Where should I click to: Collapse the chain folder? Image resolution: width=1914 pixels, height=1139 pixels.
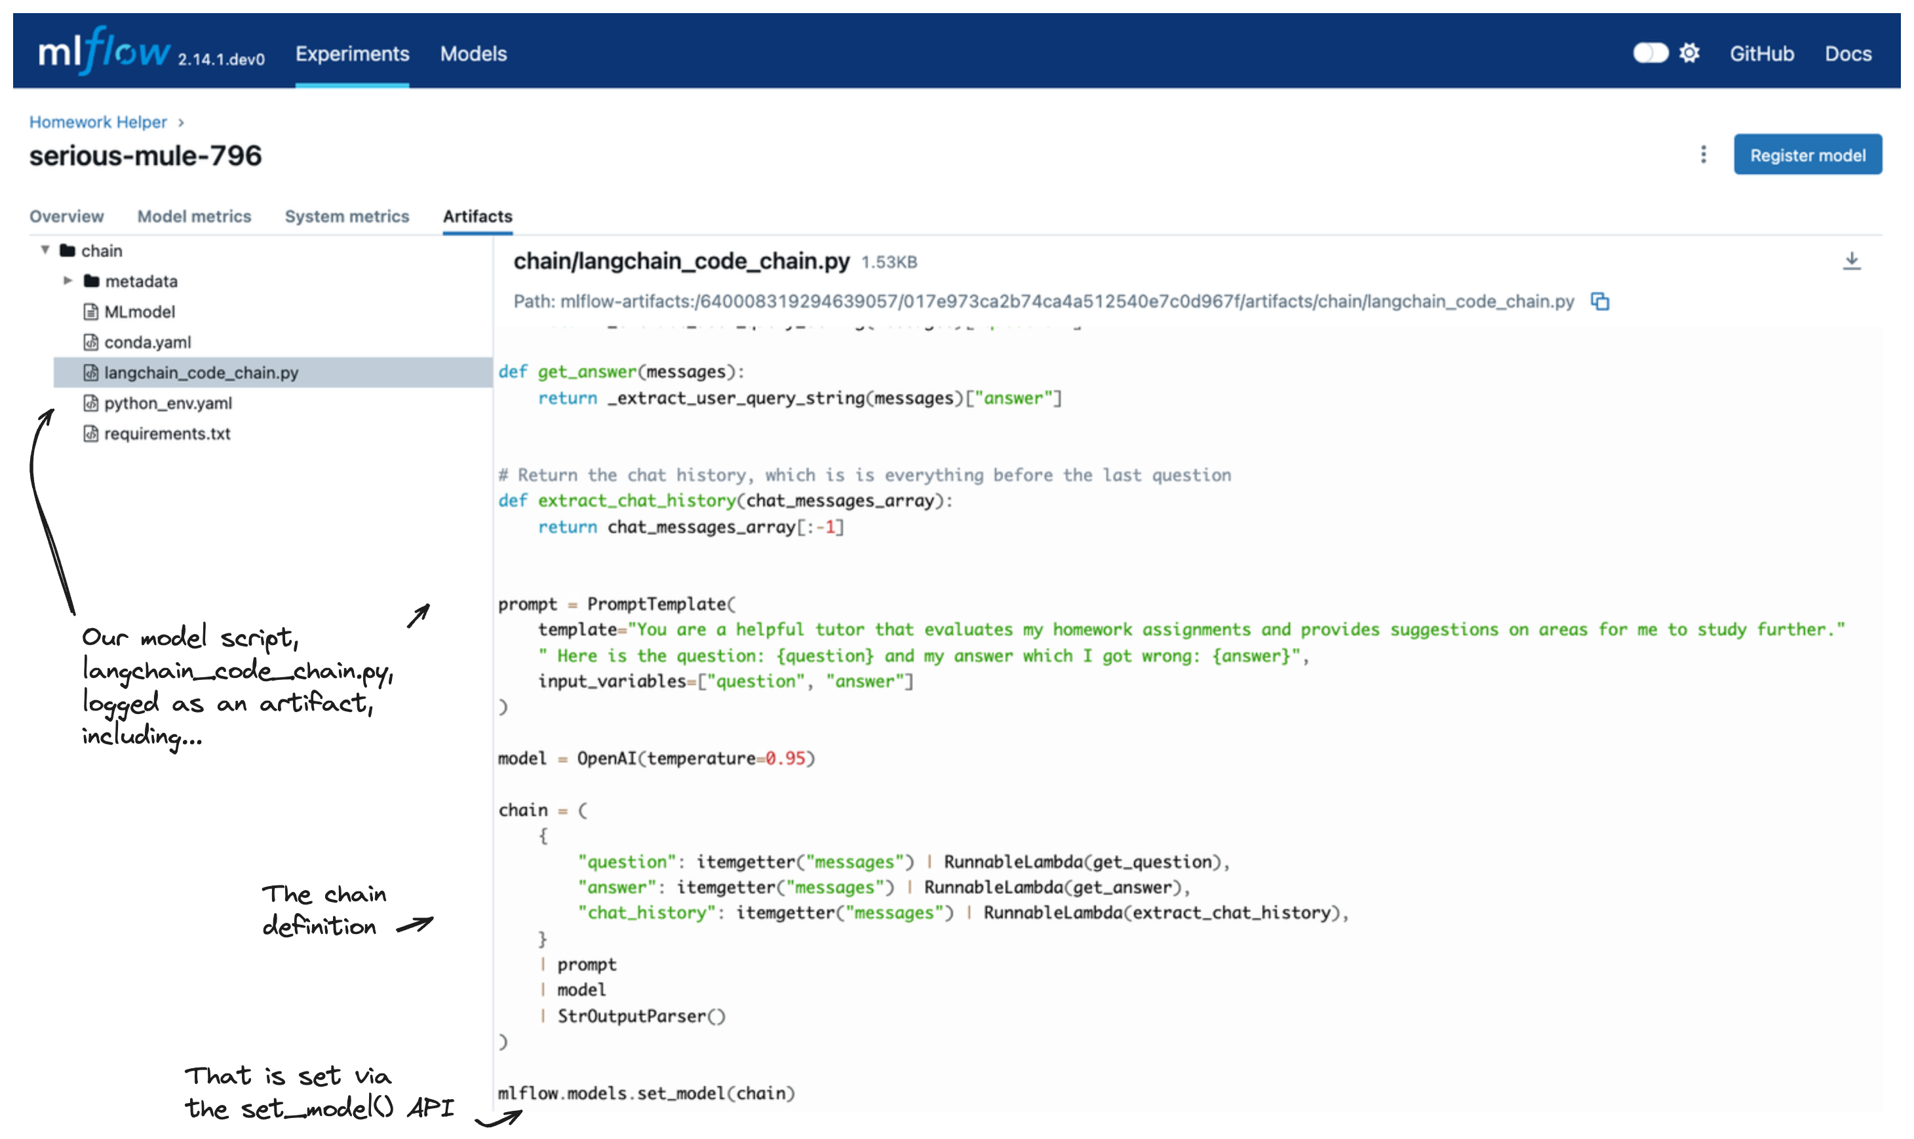(45, 249)
